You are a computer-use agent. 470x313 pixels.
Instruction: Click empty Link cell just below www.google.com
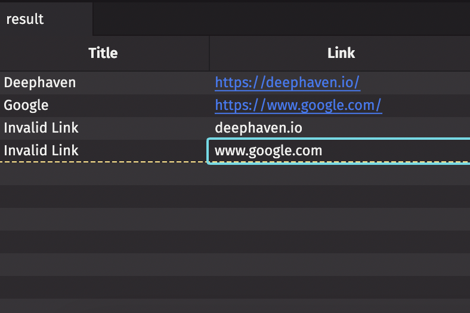point(339,173)
